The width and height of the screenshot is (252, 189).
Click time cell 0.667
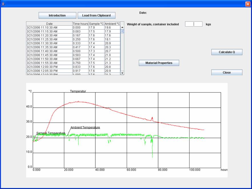(80, 59)
